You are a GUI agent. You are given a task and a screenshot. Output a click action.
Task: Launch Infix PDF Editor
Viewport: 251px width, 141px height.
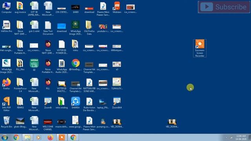pos(6,104)
